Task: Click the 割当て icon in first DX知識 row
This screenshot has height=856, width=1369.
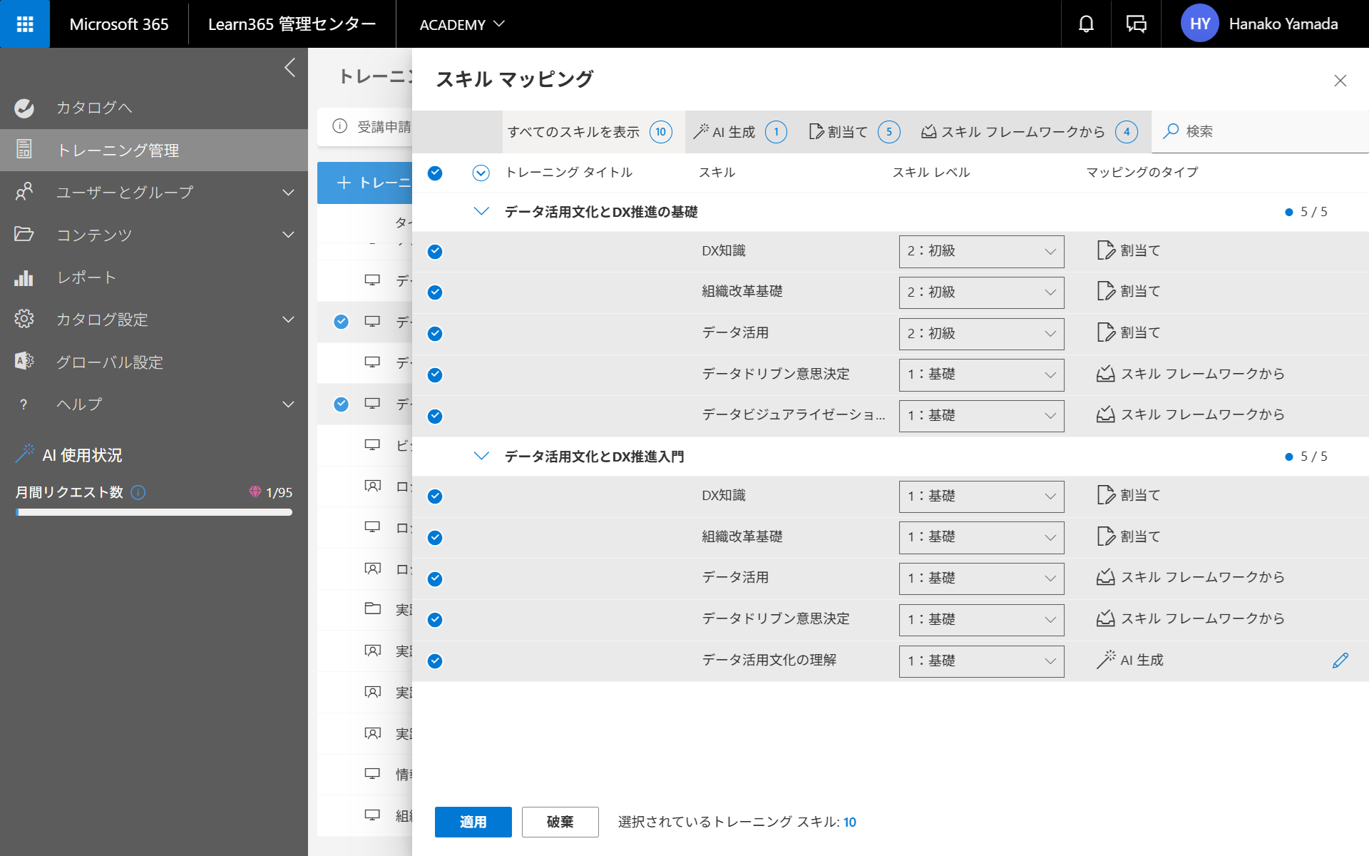Action: [x=1106, y=250]
